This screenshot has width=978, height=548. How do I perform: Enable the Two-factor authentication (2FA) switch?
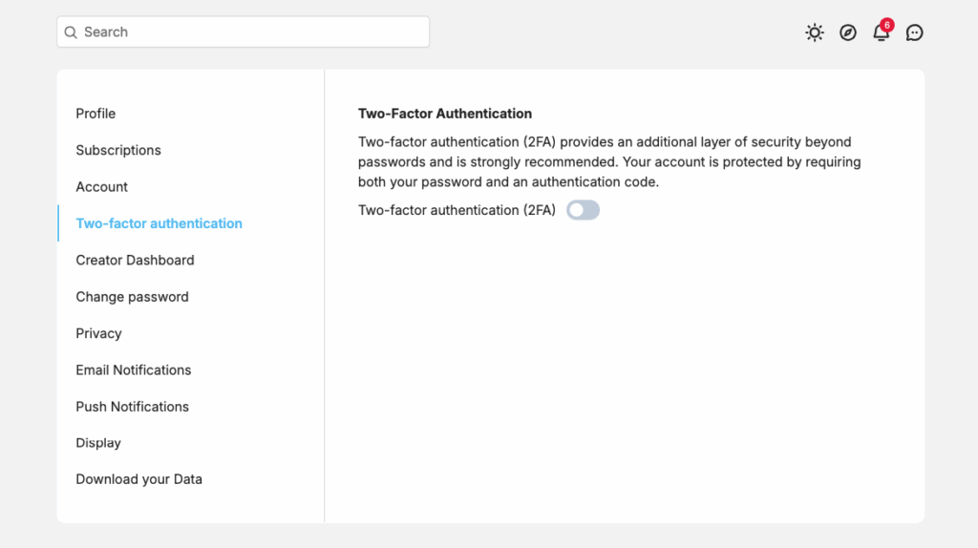tap(583, 210)
